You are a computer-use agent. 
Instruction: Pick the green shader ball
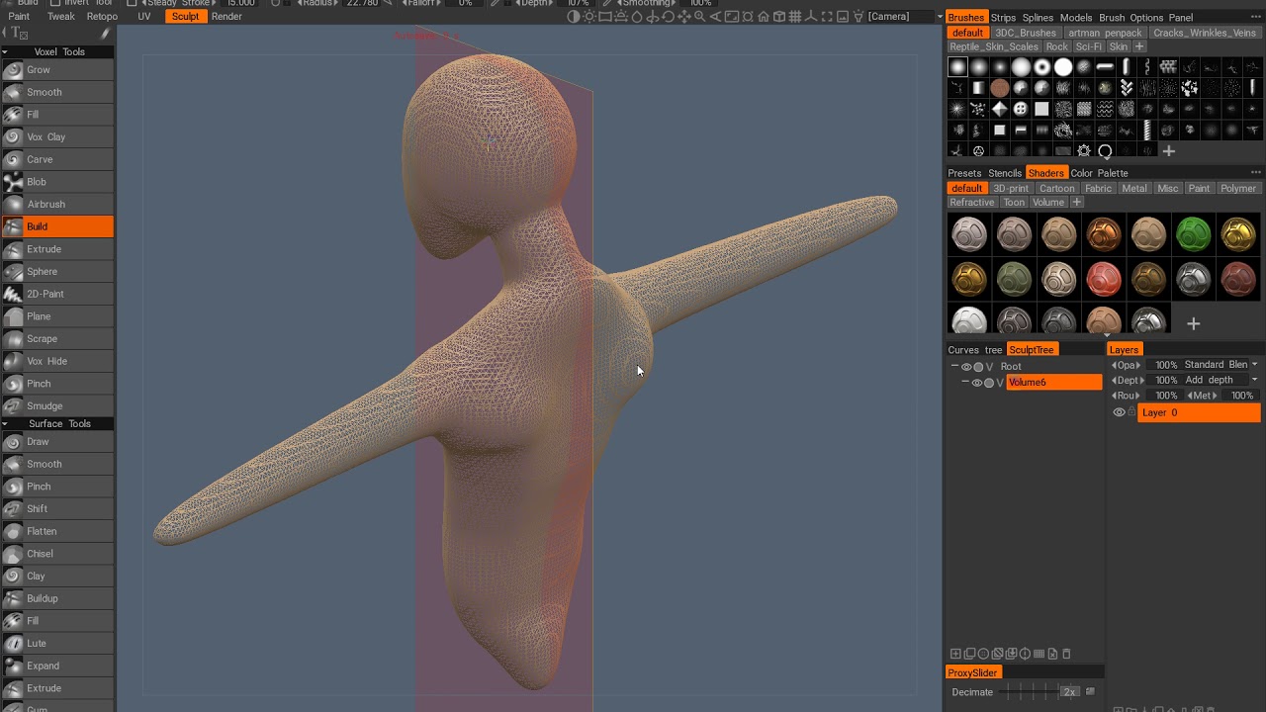pyautogui.click(x=1193, y=234)
